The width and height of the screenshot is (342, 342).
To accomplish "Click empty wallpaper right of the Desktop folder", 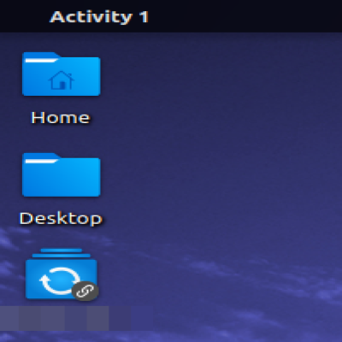I will 199,177.
